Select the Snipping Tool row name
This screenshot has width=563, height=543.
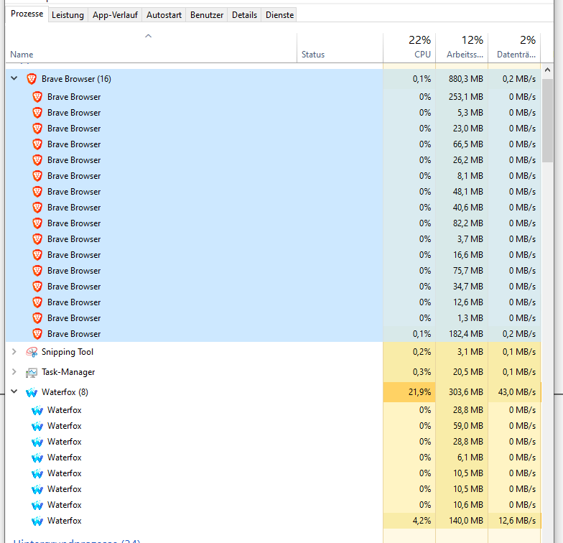coord(68,352)
